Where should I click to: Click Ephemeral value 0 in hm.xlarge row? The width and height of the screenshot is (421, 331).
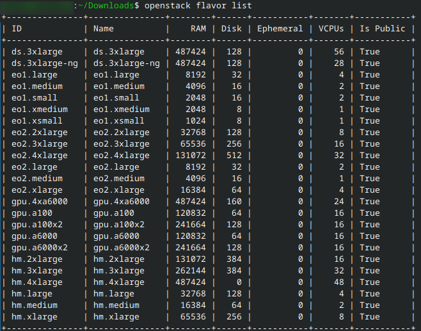pos(301,317)
